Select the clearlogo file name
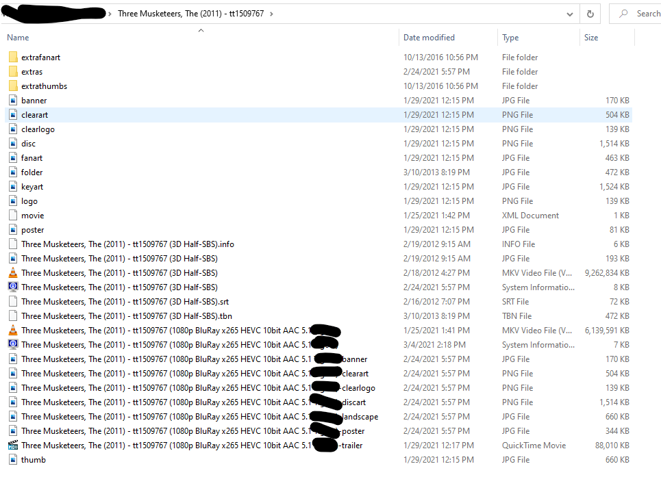 (38, 129)
